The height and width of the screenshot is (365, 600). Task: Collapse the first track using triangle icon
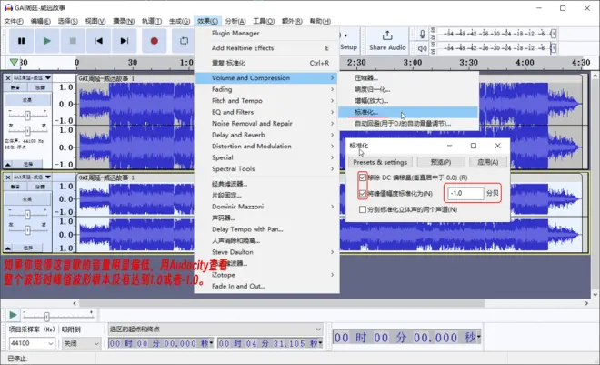point(8,164)
